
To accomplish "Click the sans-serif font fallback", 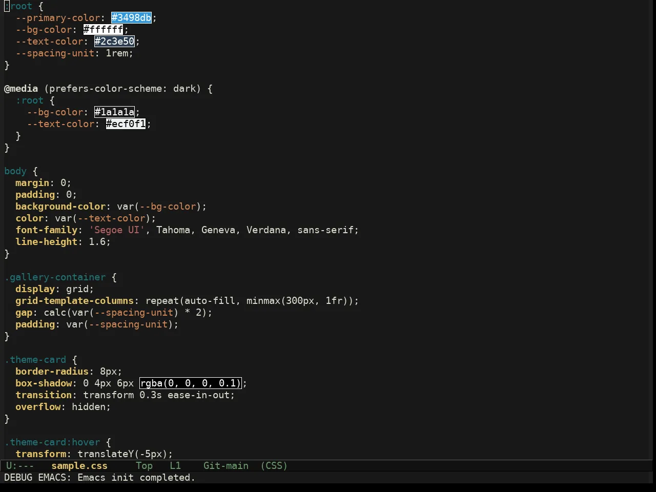I will point(326,230).
